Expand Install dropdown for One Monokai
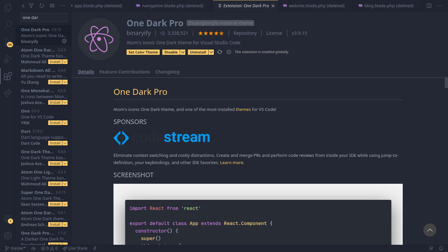Image resolution: width=448 pixels, height=252 pixels. point(65,102)
